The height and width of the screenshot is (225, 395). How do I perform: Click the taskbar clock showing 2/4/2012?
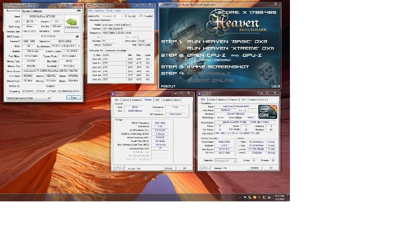280,197
